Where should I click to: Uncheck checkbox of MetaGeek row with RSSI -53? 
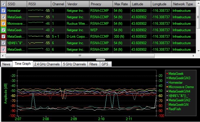point(3,50)
